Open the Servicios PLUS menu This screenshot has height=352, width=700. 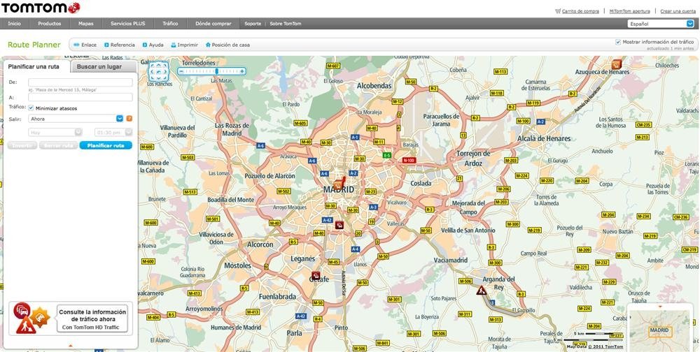(x=127, y=24)
